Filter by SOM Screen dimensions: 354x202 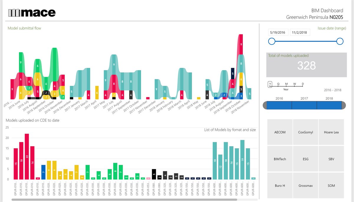pos(331,185)
